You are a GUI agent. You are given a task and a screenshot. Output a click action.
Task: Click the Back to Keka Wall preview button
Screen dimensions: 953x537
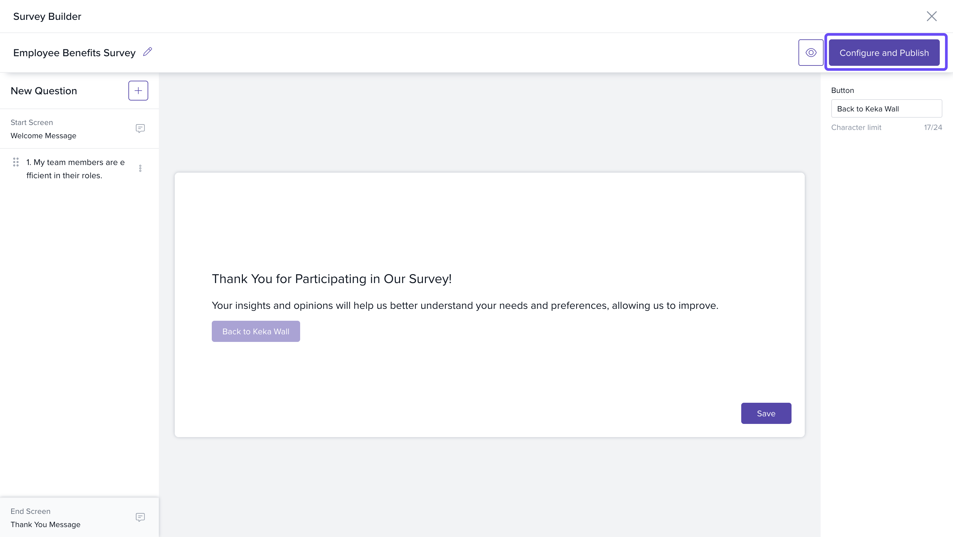pos(256,332)
